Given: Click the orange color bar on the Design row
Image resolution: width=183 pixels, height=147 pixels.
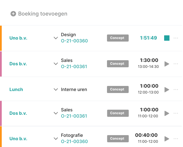Looking at the screenshot, I should [1, 38].
